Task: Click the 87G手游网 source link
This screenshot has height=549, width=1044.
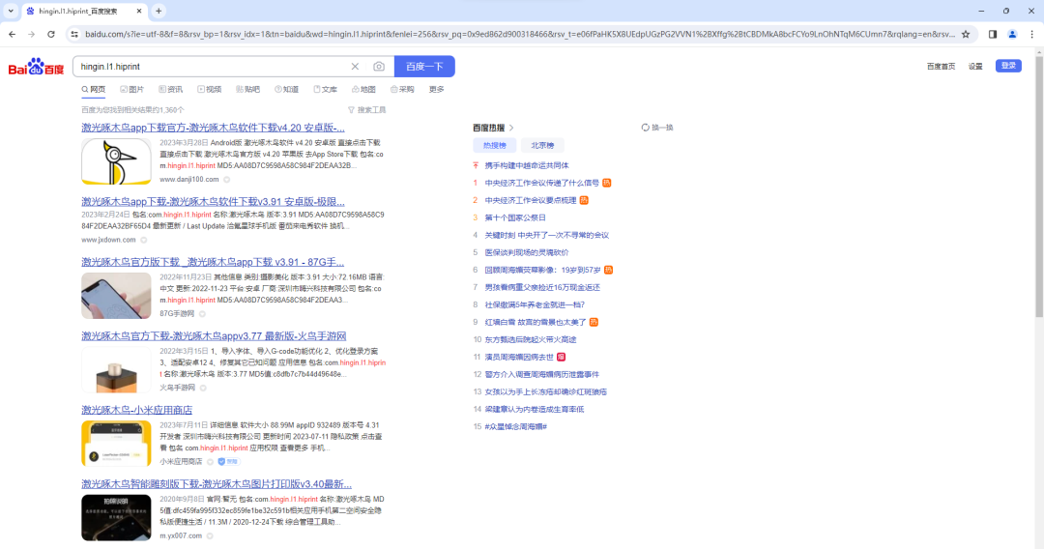Action: 177,314
